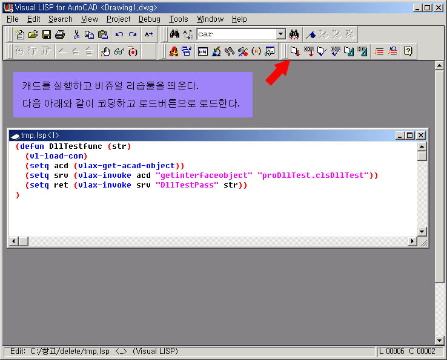Open the Select Window icon
Viewport: 447px width, 360px height.
click(x=187, y=51)
